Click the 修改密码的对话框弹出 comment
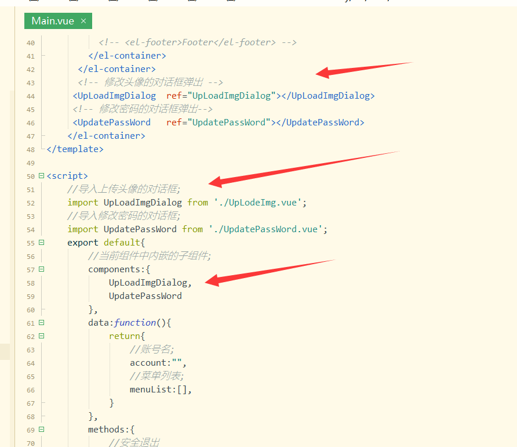This screenshot has height=447, width=517. 143,109
